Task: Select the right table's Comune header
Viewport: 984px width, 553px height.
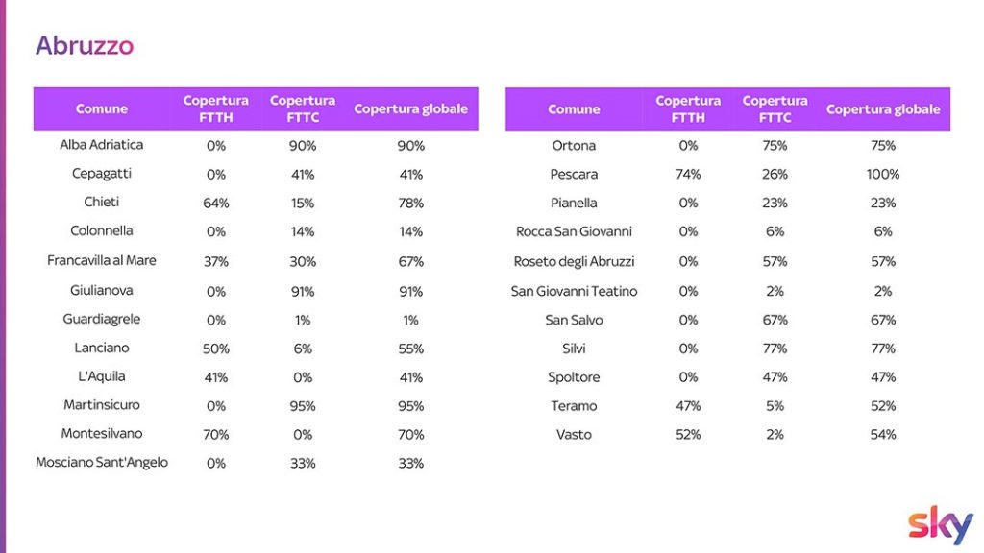Action: pyautogui.click(x=574, y=109)
